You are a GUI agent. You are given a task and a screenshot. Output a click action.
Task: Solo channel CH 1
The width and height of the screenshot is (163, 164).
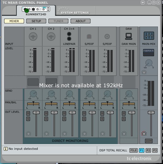(28, 119)
